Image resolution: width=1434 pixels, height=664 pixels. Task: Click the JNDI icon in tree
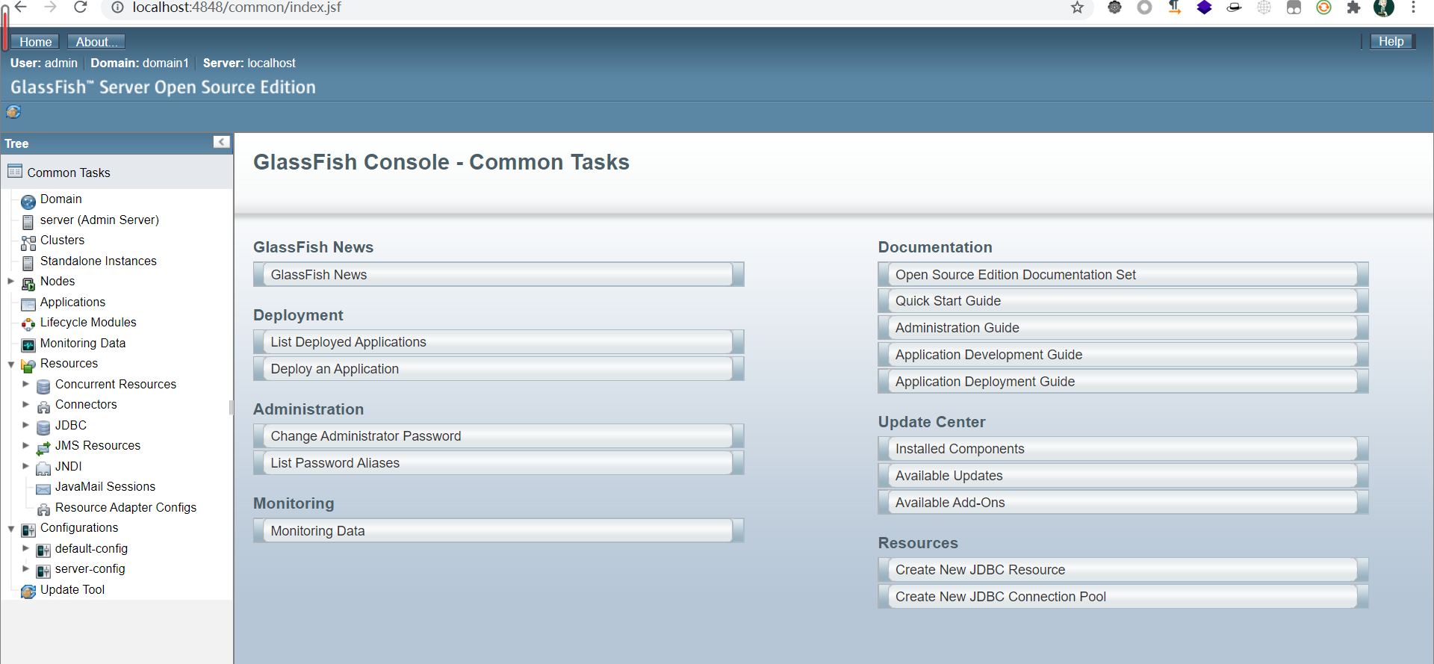click(x=43, y=468)
